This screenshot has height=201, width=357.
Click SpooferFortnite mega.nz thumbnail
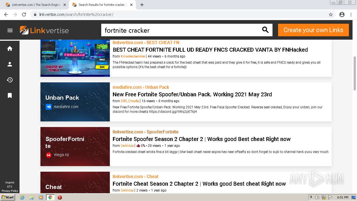click(75, 147)
